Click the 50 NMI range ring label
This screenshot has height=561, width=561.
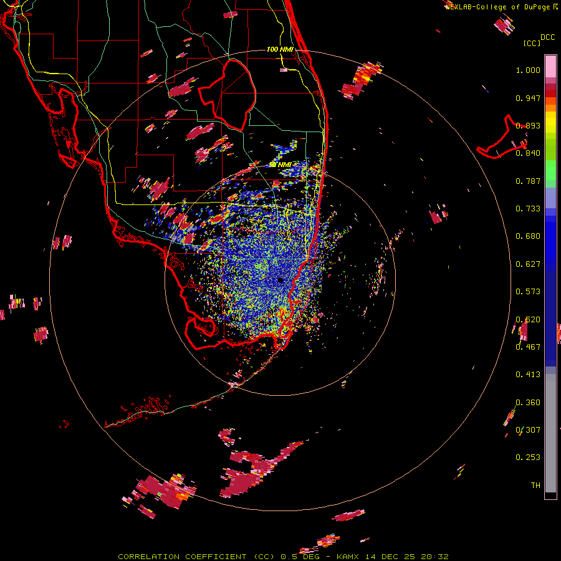[x=280, y=165]
